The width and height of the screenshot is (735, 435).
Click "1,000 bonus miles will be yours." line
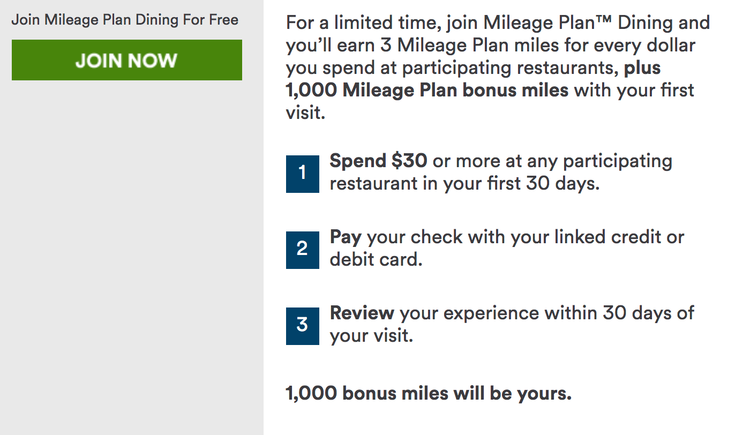[429, 393]
